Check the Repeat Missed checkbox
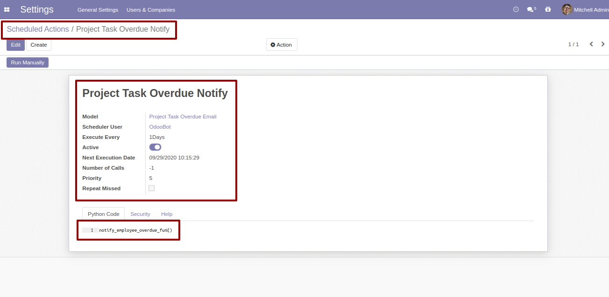 [151, 188]
